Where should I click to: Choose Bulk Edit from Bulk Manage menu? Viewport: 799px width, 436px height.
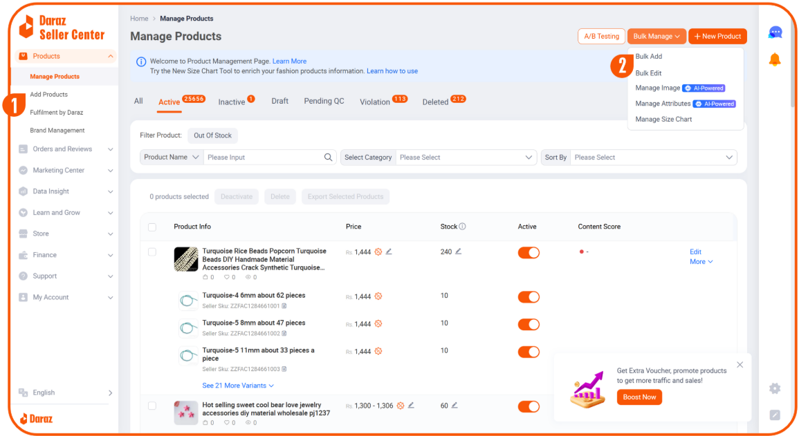[x=648, y=73]
